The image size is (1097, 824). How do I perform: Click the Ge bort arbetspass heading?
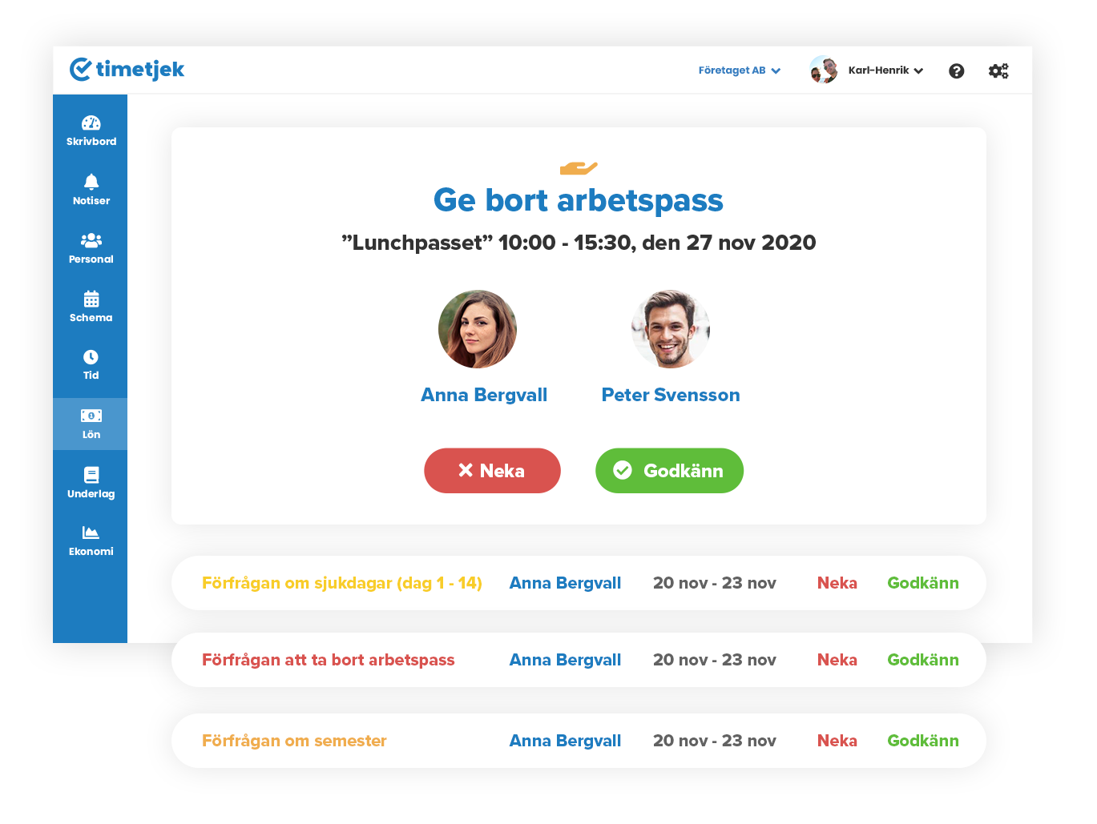tap(579, 200)
